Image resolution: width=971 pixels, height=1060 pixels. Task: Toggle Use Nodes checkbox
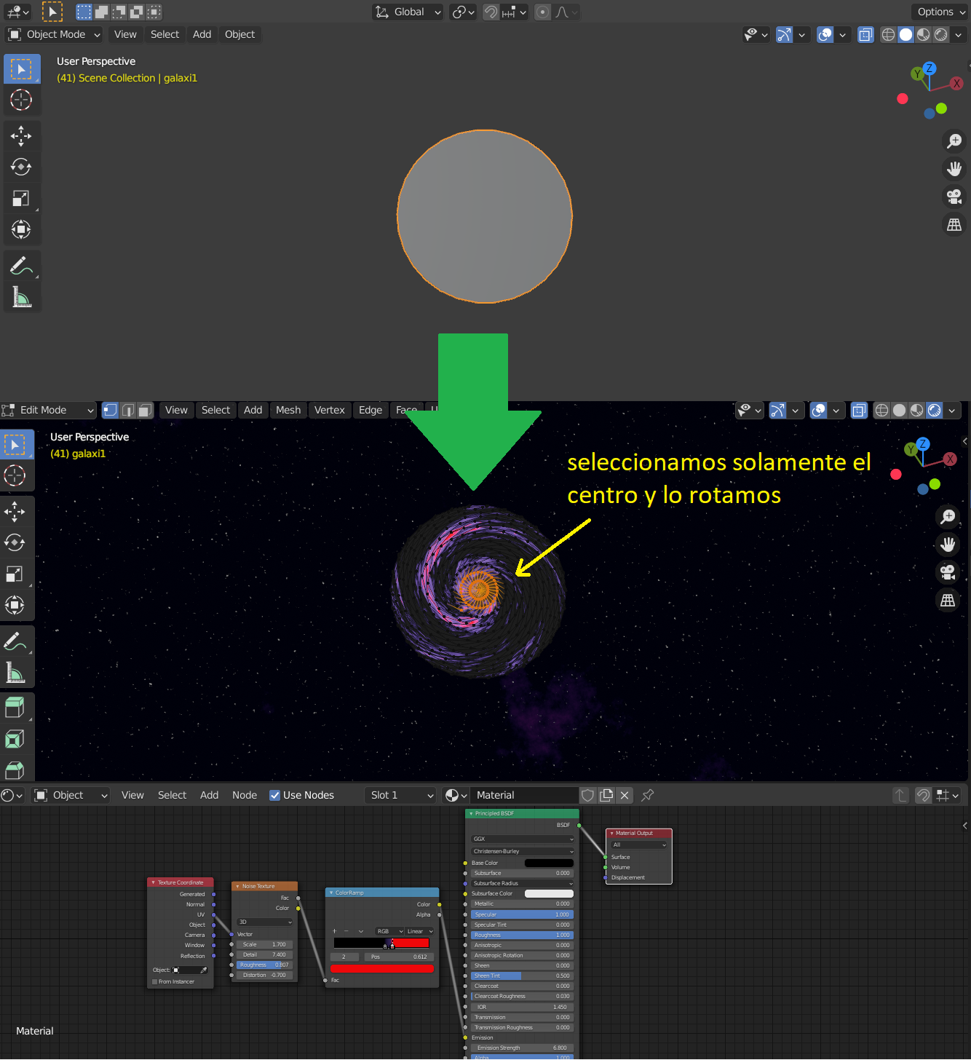tap(275, 795)
